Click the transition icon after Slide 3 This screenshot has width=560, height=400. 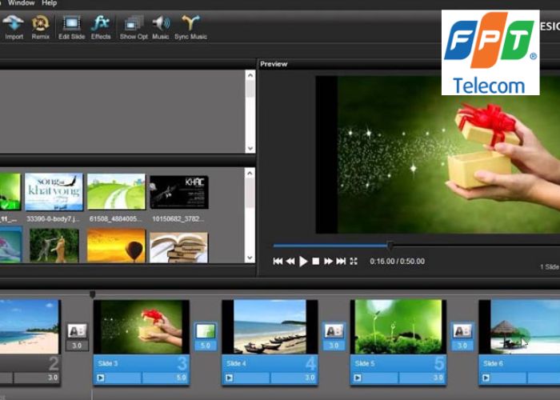coord(206,330)
